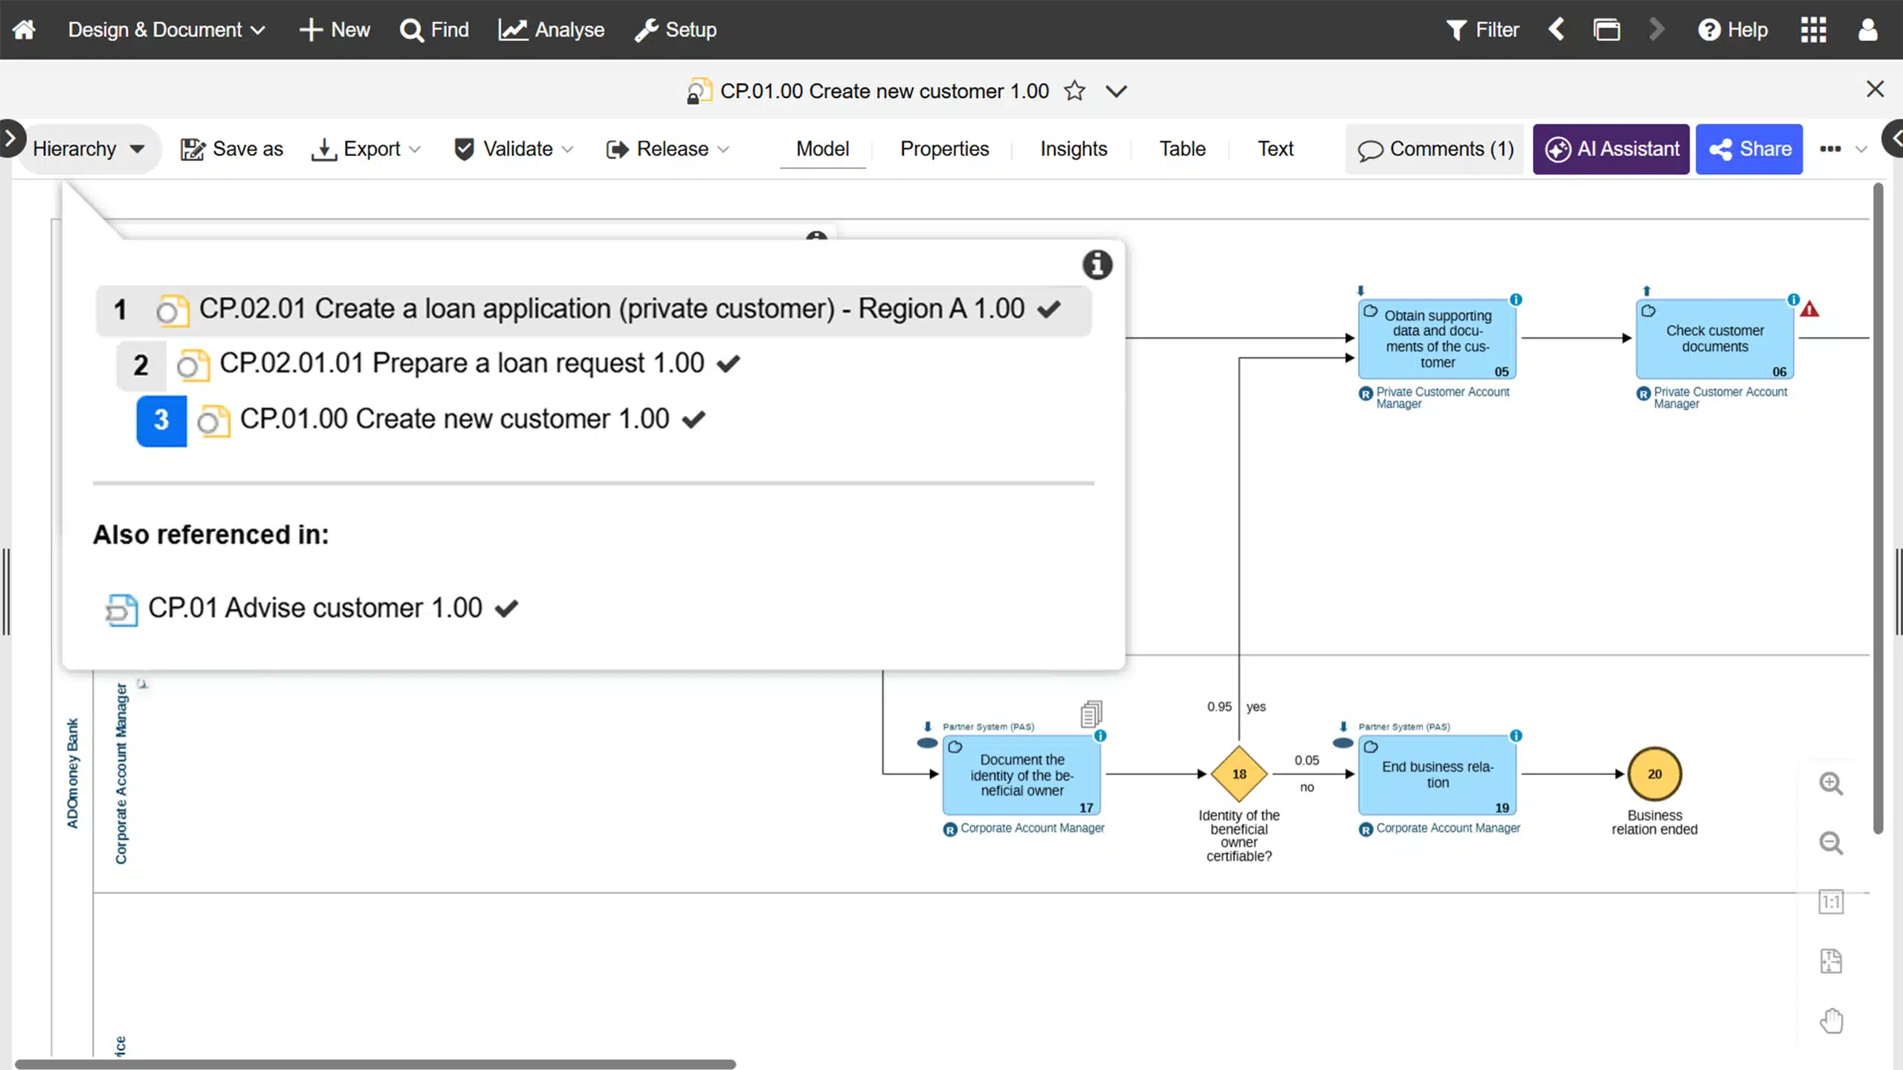The height and width of the screenshot is (1070, 1903).
Task: Click the user profile icon
Action: coord(1867,30)
